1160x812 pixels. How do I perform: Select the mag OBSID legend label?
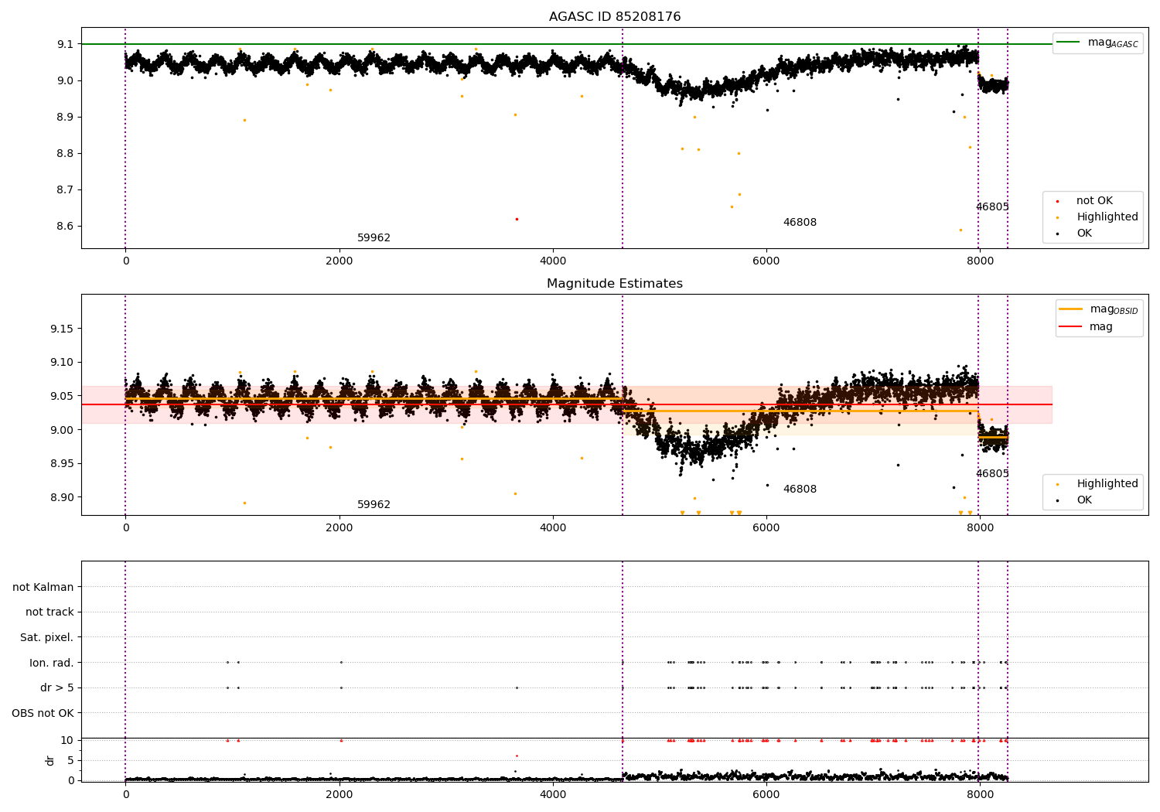coord(1114,309)
